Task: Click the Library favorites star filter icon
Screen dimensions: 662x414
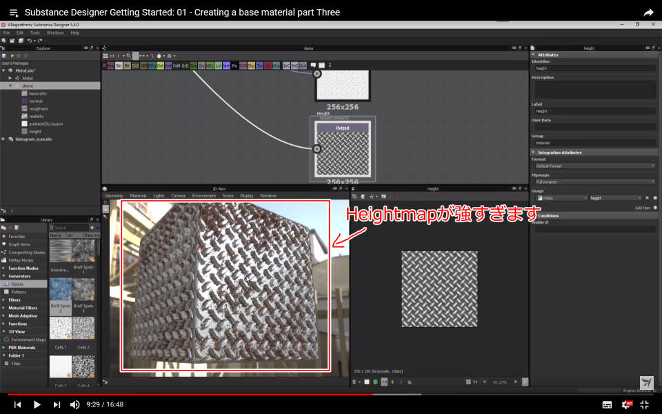Action: [92, 228]
